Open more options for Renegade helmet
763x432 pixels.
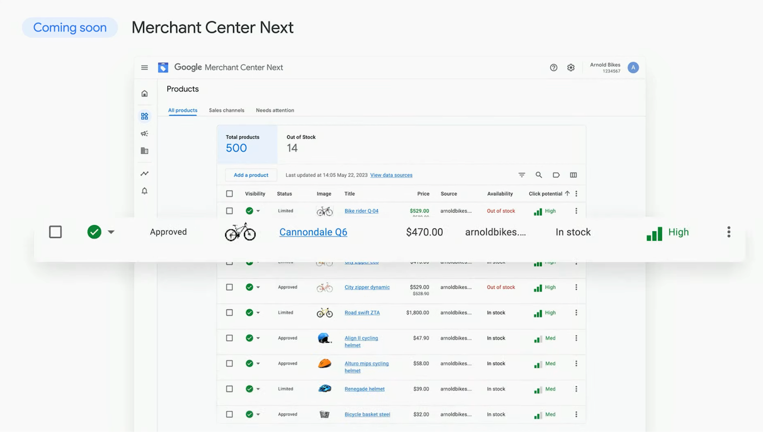click(x=576, y=389)
